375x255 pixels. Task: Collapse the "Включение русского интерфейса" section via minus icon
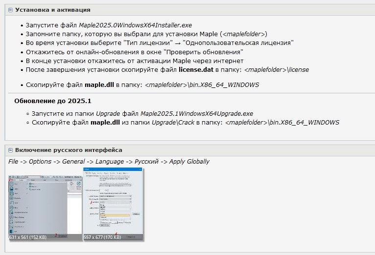(x=10, y=150)
